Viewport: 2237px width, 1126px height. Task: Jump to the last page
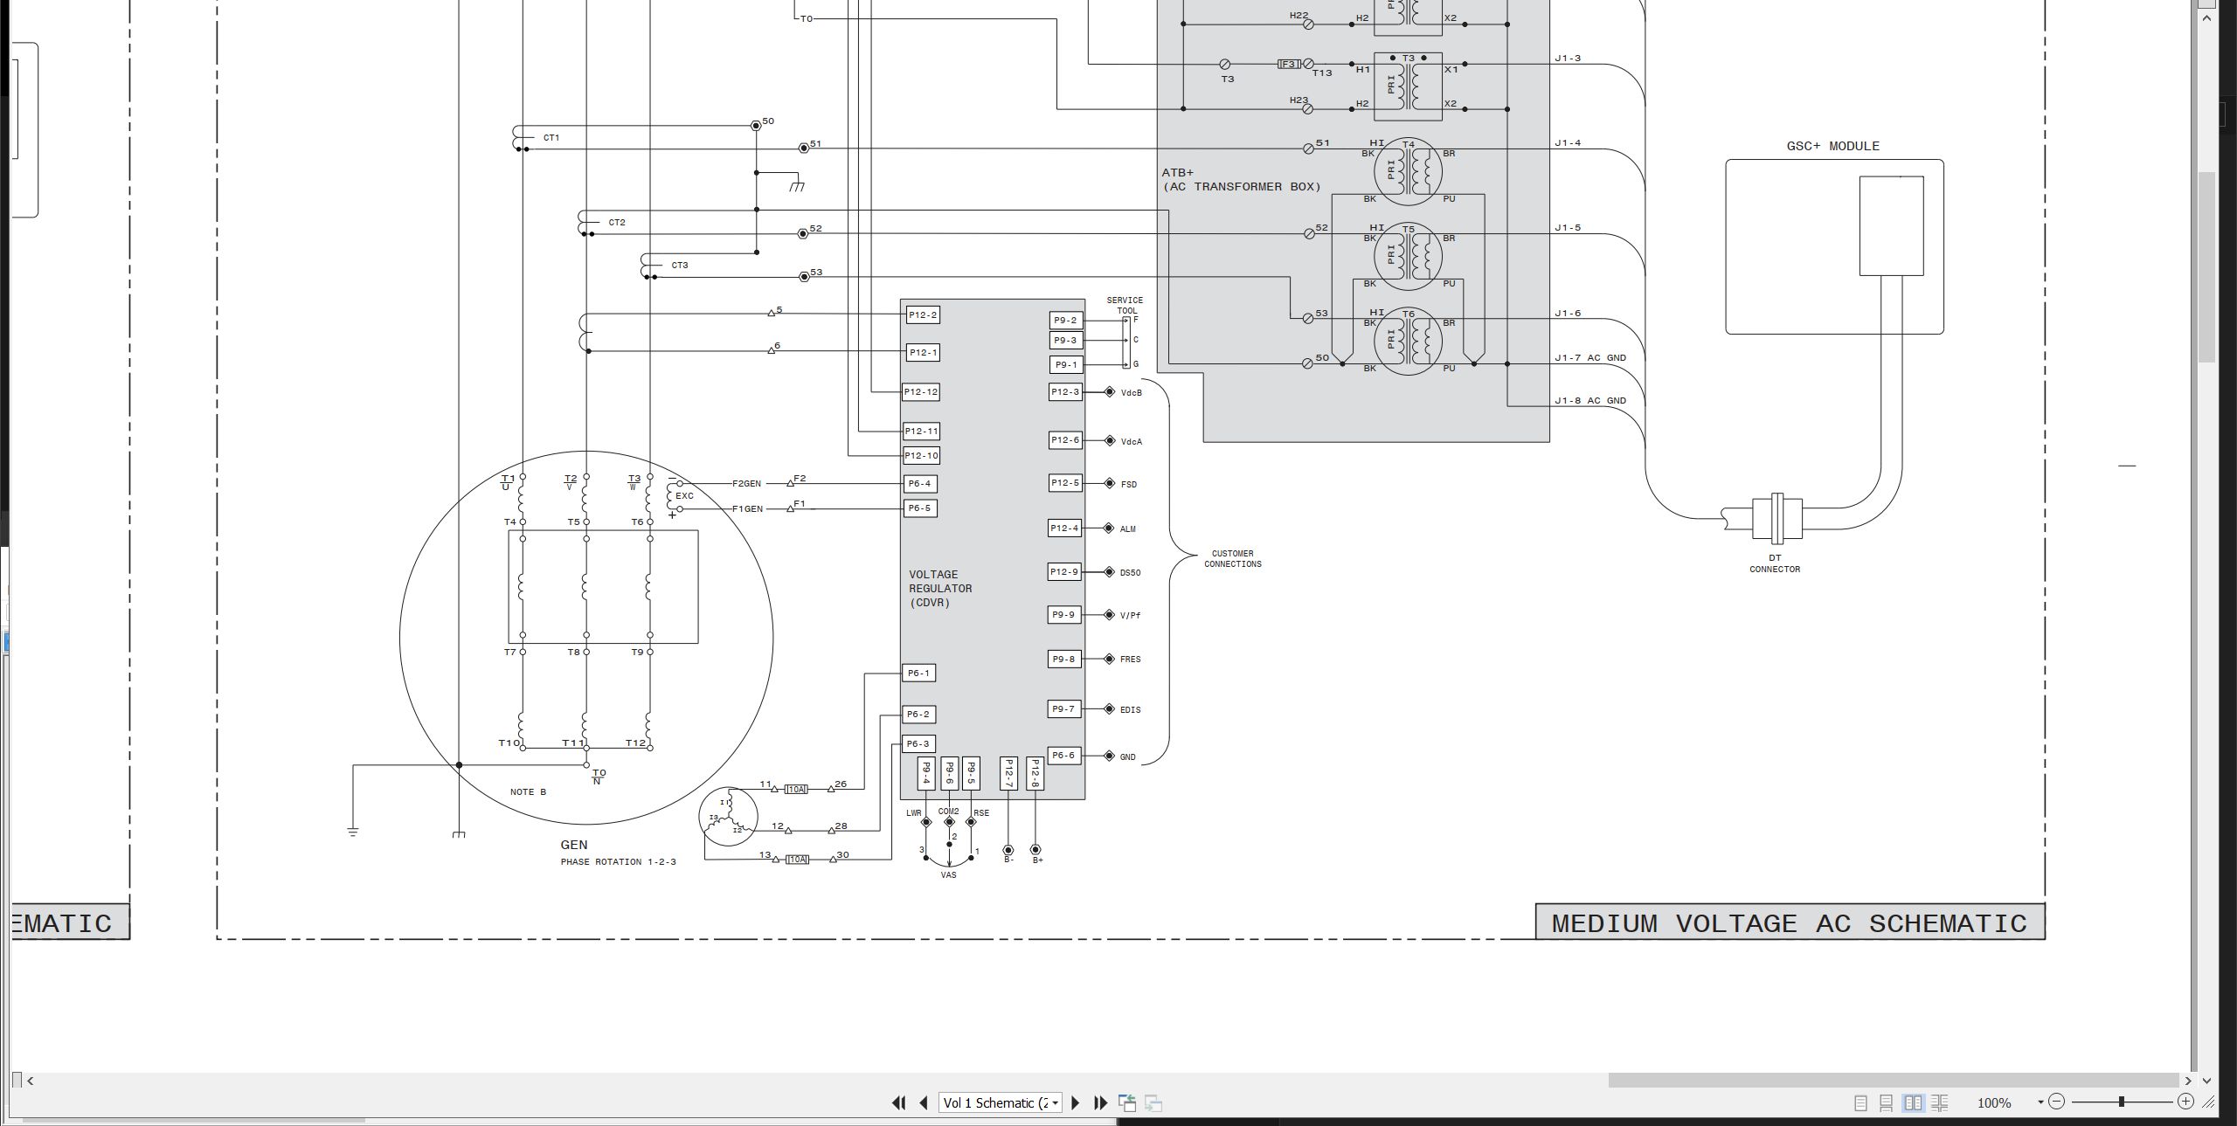click(1101, 1102)
